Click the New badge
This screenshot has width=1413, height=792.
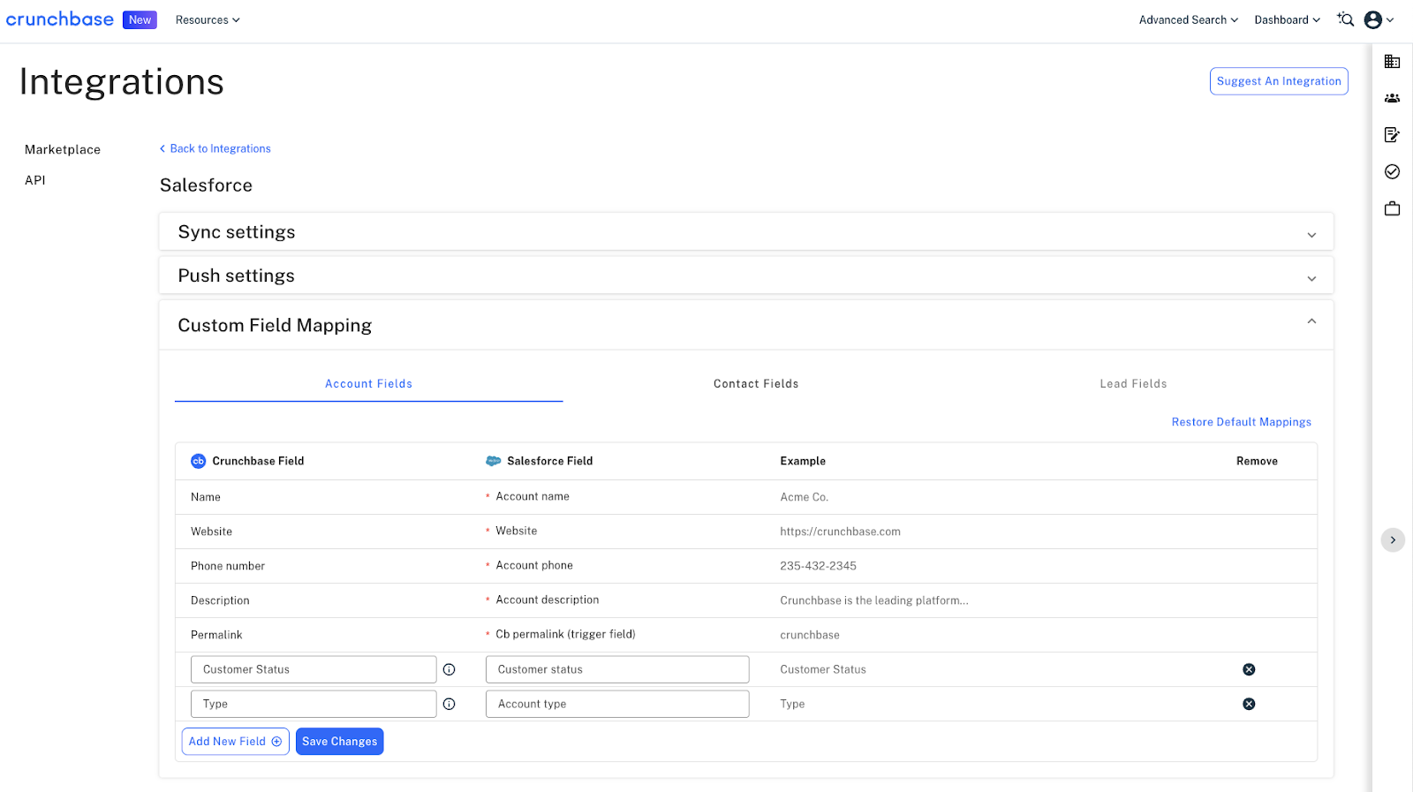tap(140, 19)
